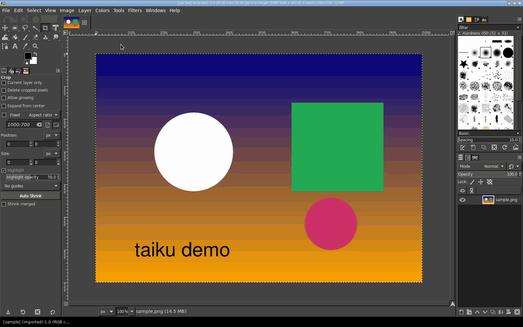
Task: Open the Colors menu
Action: [102, 10]
